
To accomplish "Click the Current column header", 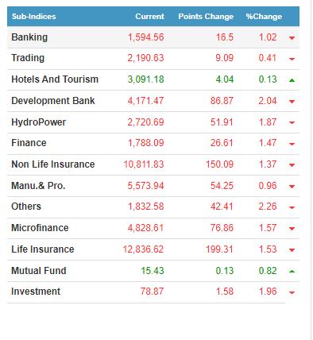I will [x=149, y=17].
